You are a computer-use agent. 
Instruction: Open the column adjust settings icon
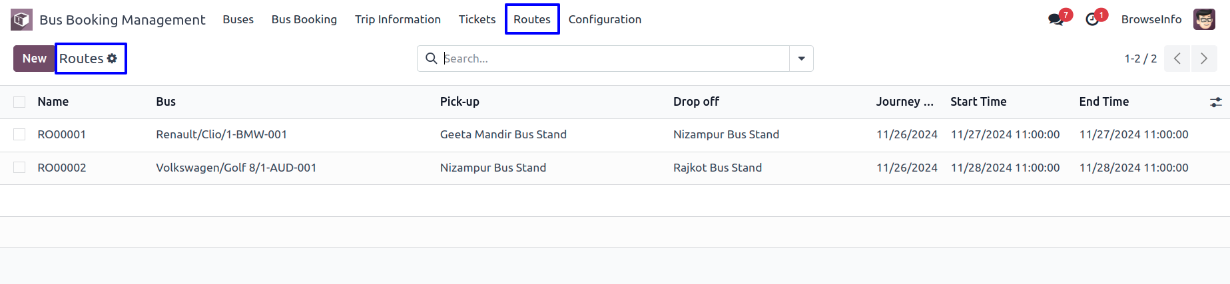coord(1215,102)
